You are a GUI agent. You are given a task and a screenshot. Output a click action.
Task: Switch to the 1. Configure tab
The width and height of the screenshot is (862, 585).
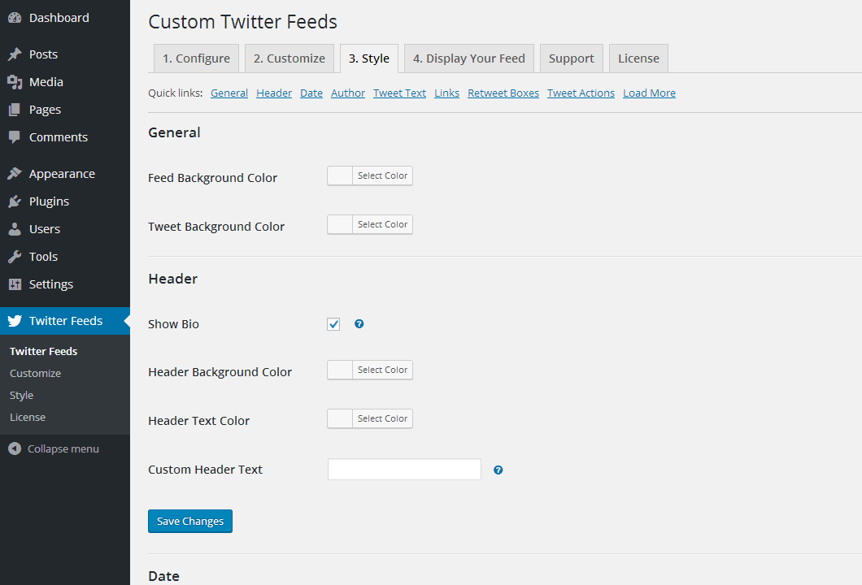click(196, 58)
